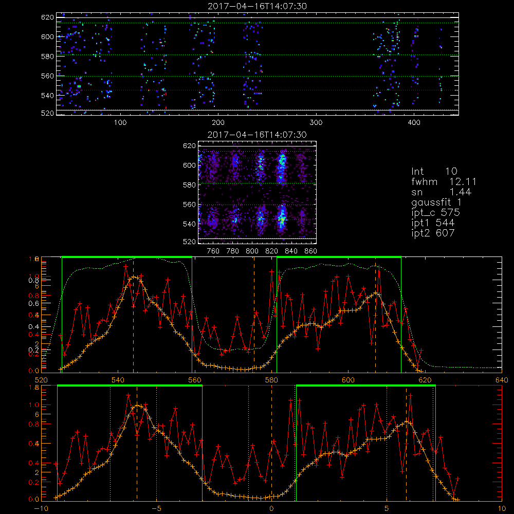
Task: Click x-axis label 800 of the small spectrogram
Action: [x=252, y=251]
